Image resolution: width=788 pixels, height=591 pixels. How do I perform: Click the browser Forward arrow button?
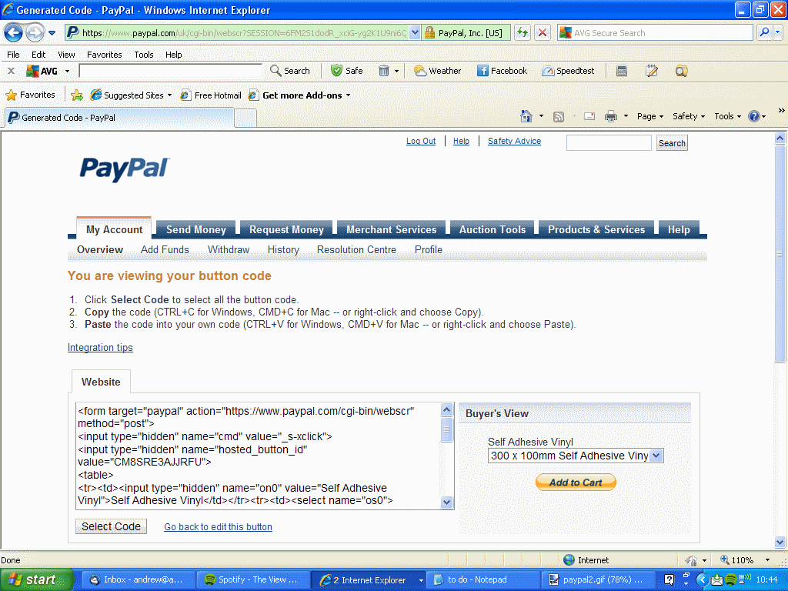[x=35, y=33]
